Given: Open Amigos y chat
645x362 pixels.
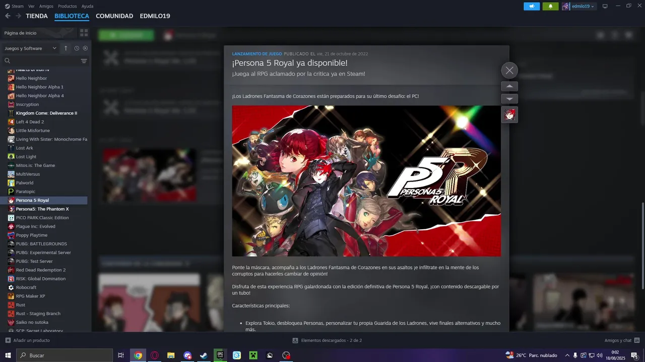Looking at the screenshot, I should coord(622,340).
